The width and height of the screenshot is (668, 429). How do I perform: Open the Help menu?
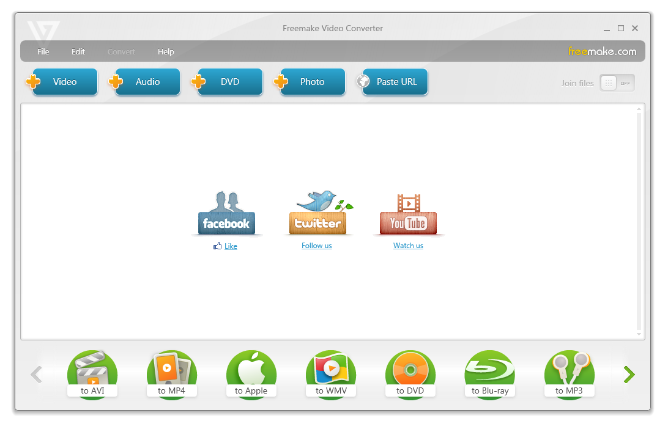(x=166, y=51)
